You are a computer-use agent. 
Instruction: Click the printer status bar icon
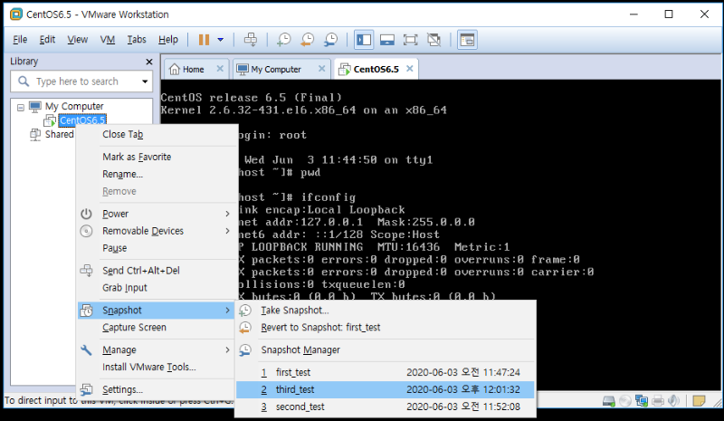tap(658, 401)
